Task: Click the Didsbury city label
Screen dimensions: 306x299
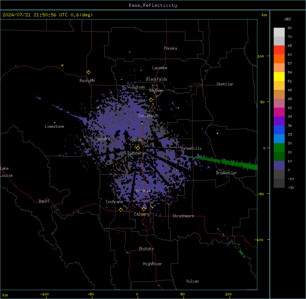Action: pos(136,153)
